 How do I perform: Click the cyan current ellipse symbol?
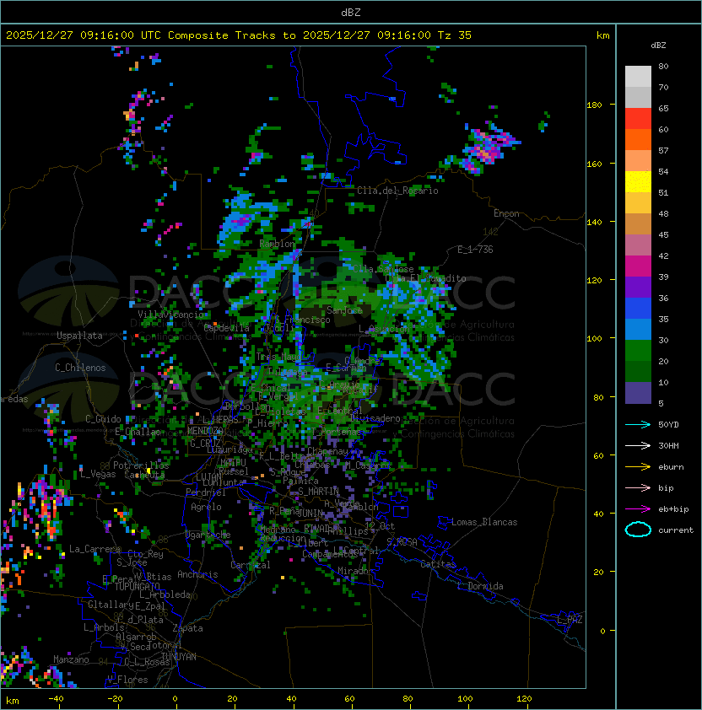[x=638, y=530]
